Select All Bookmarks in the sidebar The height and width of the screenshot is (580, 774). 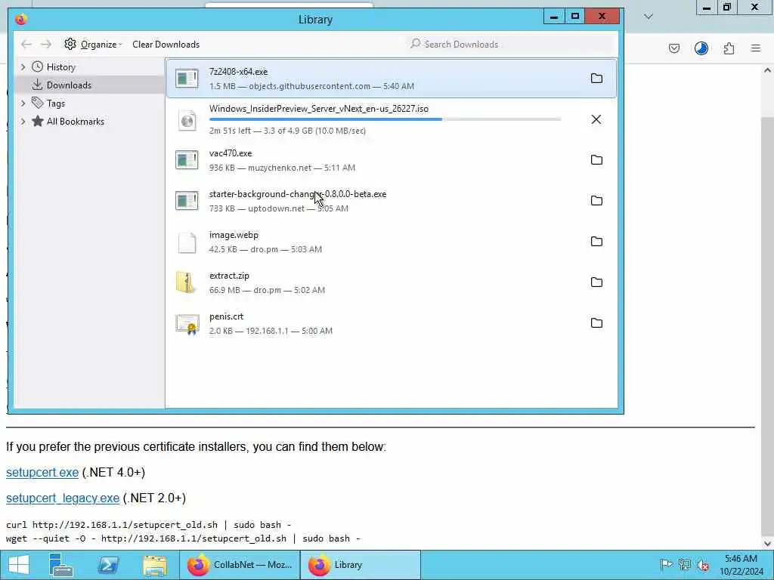[x=75, y=122]
